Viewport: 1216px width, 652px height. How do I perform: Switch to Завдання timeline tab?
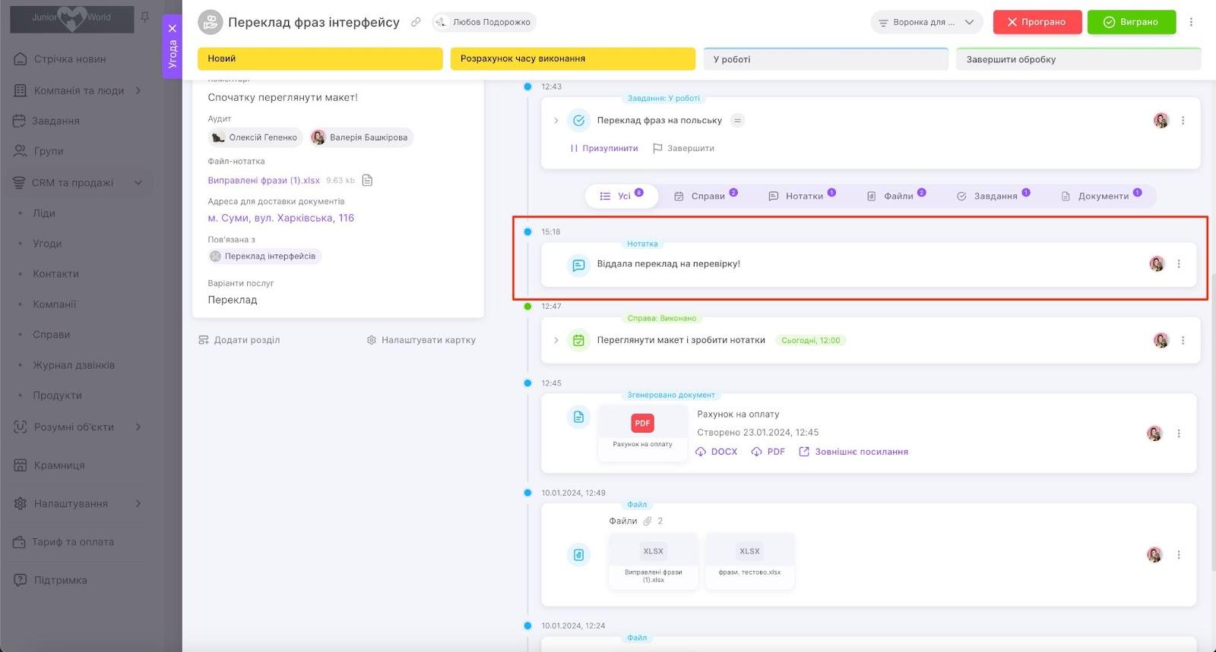pos(993,196)
